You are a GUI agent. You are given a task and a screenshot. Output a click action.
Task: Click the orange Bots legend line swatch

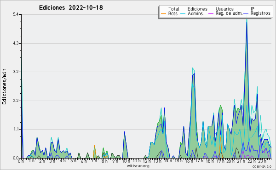(x=163, y=13)
